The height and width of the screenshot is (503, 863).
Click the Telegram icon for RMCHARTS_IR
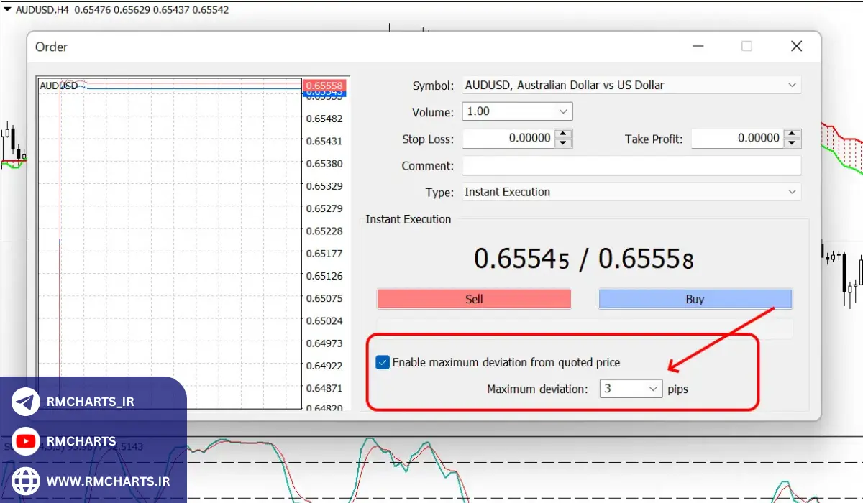(26, 402)
